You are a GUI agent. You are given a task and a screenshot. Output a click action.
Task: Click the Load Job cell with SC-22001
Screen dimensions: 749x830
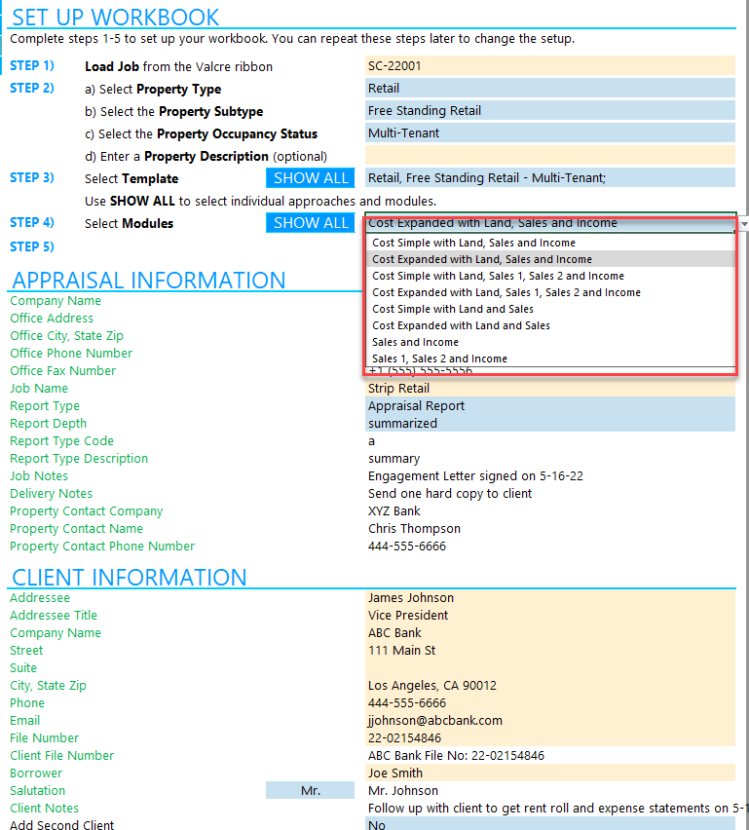(550, 65)
